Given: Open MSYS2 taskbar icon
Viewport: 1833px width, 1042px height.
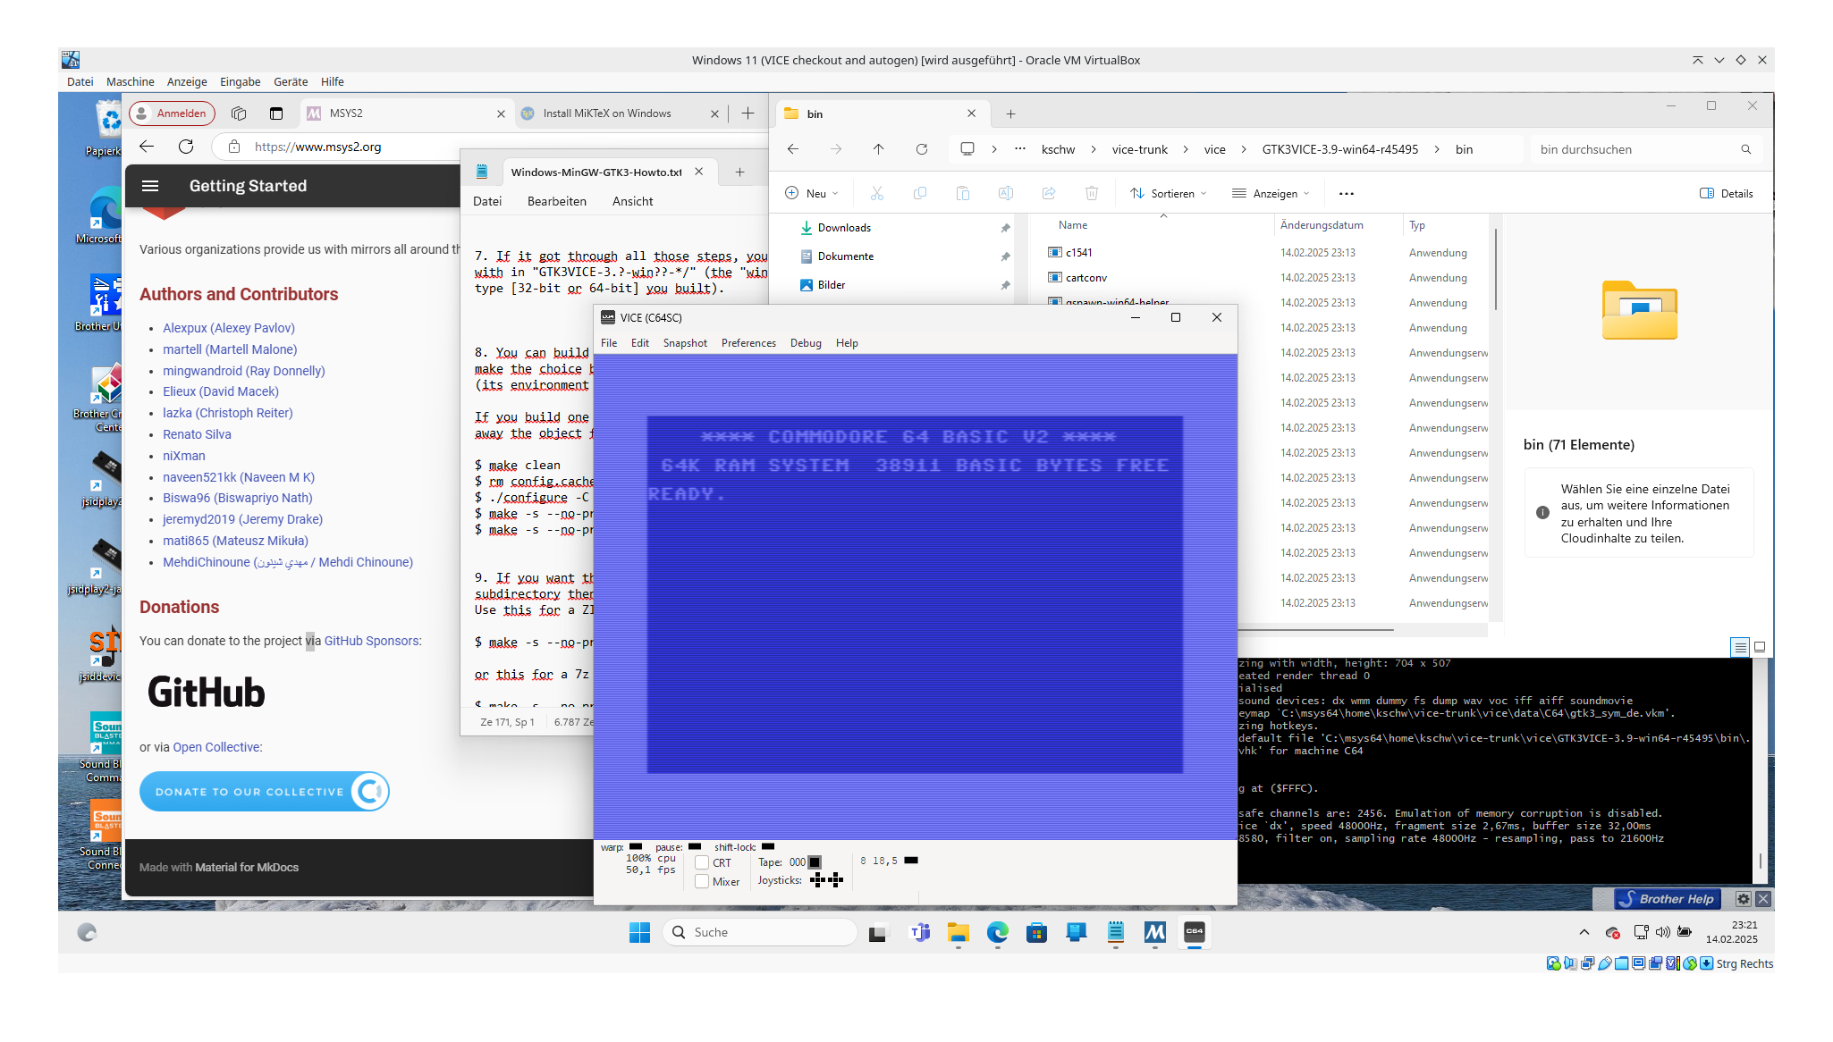Looking at the screenshot, I should point(1155,932).
